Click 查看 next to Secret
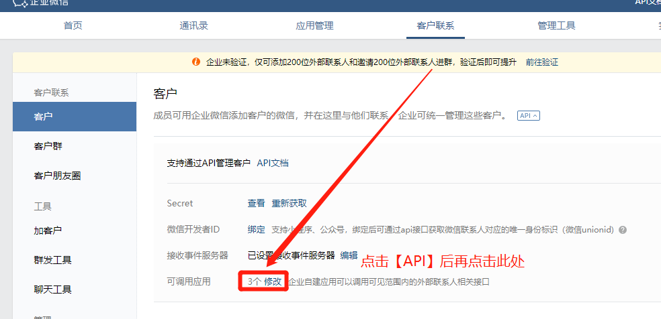Image resolution: width=661 pixels, height=319 pixels. 256,204
